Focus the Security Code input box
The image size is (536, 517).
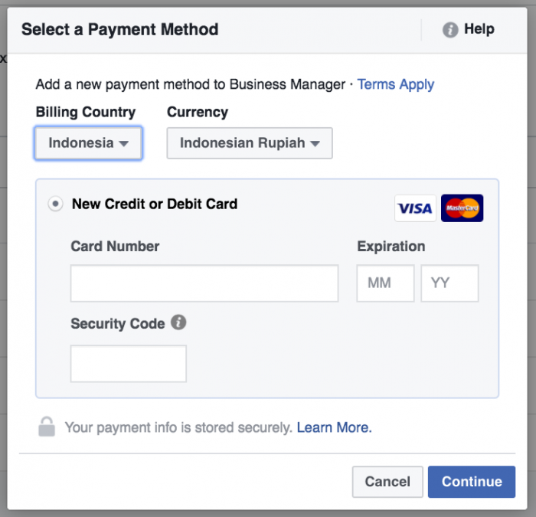pos(129,364)
